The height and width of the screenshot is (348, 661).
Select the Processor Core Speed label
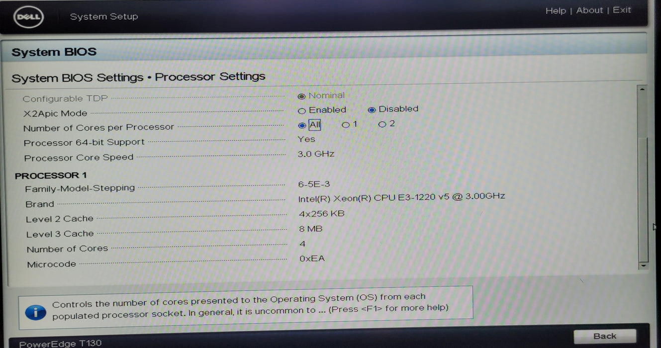(x=79, y=158)
